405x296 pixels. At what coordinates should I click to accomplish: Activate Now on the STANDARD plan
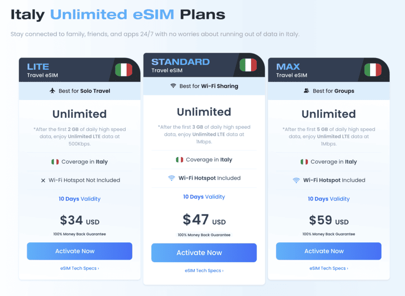204,253
